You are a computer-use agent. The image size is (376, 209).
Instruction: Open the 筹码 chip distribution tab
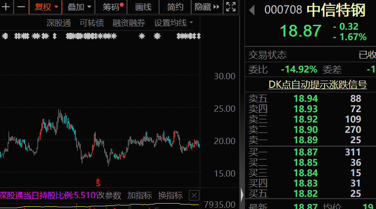coord(112,7)
